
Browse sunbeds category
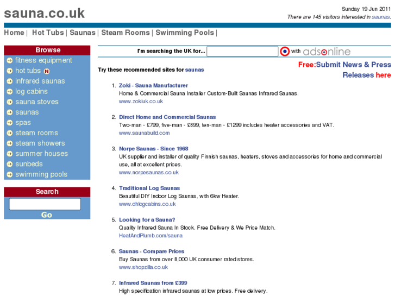29,164
